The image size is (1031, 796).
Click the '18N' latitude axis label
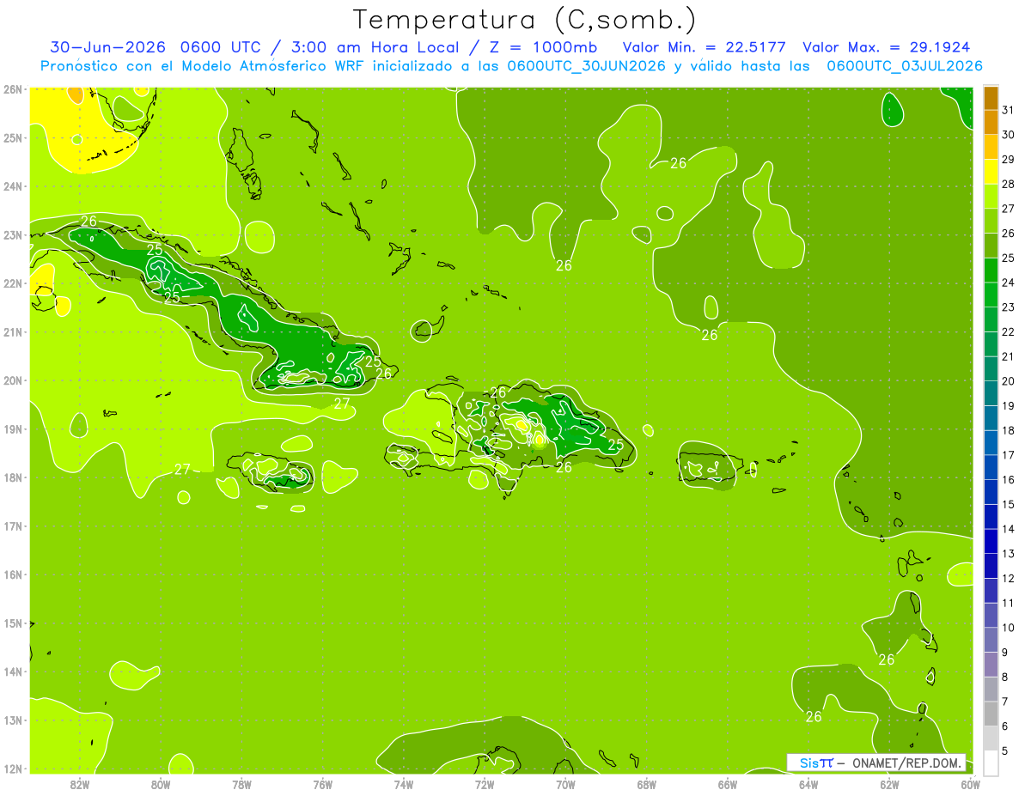tap(12, 477)
